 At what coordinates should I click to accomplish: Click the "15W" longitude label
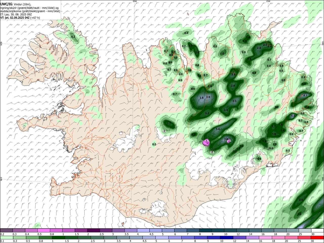click(268, 1)
